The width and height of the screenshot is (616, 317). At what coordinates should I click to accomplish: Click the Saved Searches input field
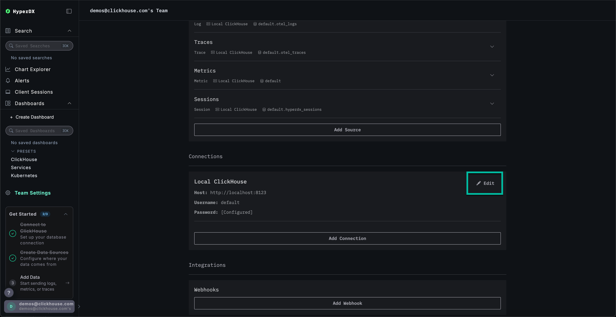(x=39, y=46)
